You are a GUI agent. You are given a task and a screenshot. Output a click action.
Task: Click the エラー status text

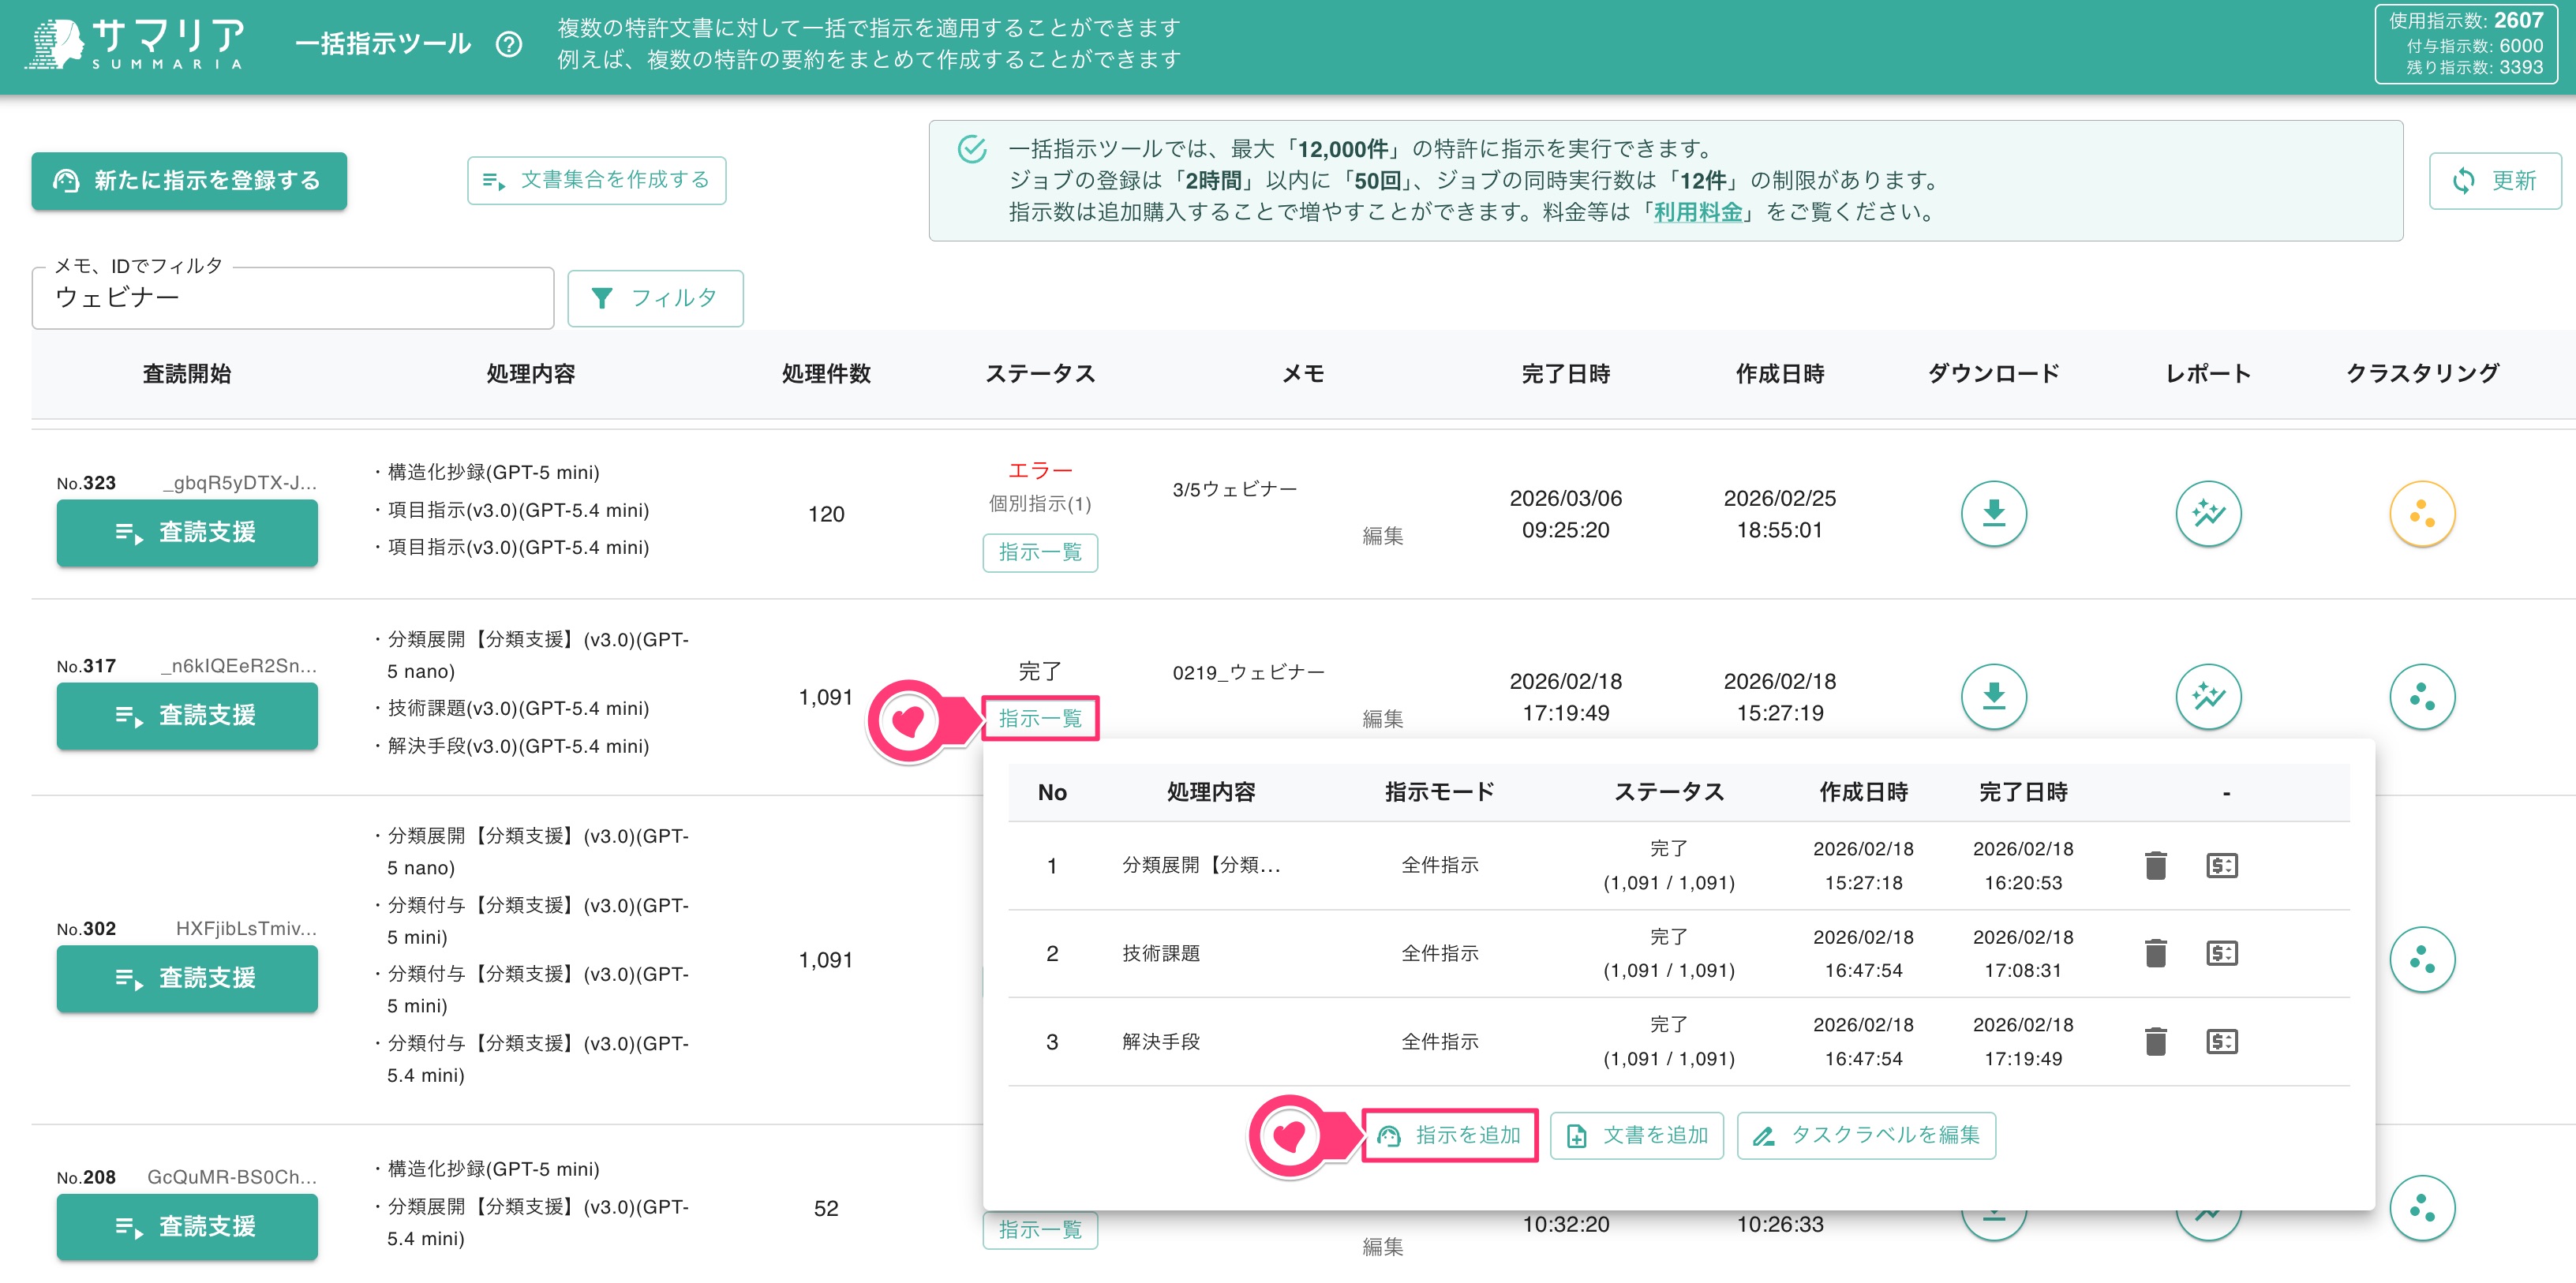[1040, 470]
